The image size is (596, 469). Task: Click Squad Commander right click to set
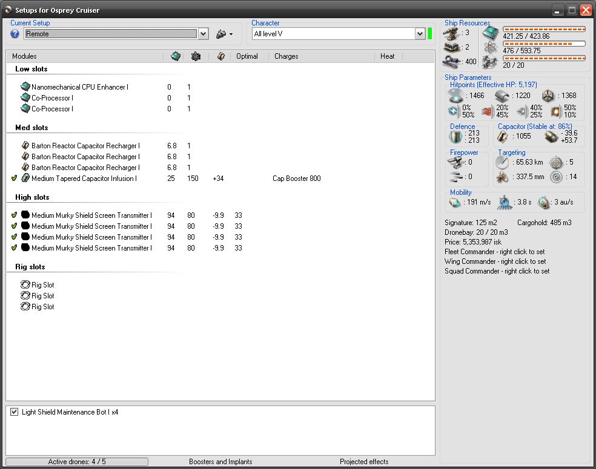tap(497, 271)
